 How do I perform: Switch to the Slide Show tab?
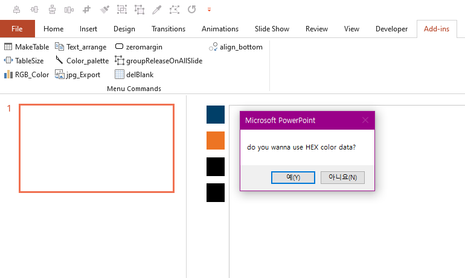[272, 29]
